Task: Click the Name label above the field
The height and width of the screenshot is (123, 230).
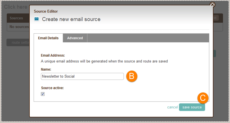Action: pos(46,69)
